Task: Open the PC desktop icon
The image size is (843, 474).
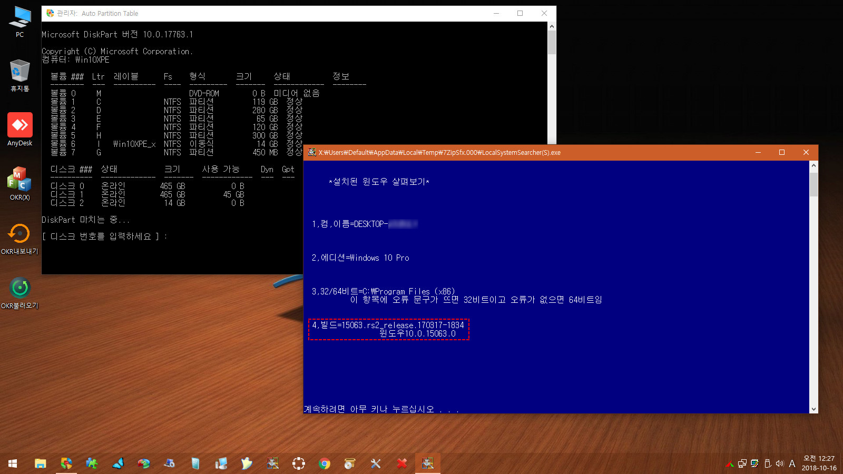Action: [x=19, y=22]
